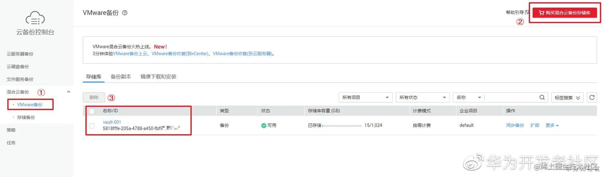Switch to the 镜像下载和安装 tab
Viewport: 604px width, 177px height.
coord(158,76)
